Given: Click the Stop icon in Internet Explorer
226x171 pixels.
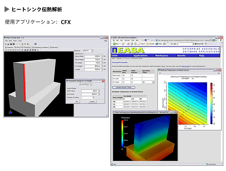Looking at the screenshot, I should pyautogui.click(x=128, y=44).
